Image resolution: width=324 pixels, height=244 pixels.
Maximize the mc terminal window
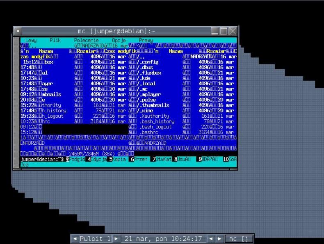pyautogui.click(x=224, y=31)
